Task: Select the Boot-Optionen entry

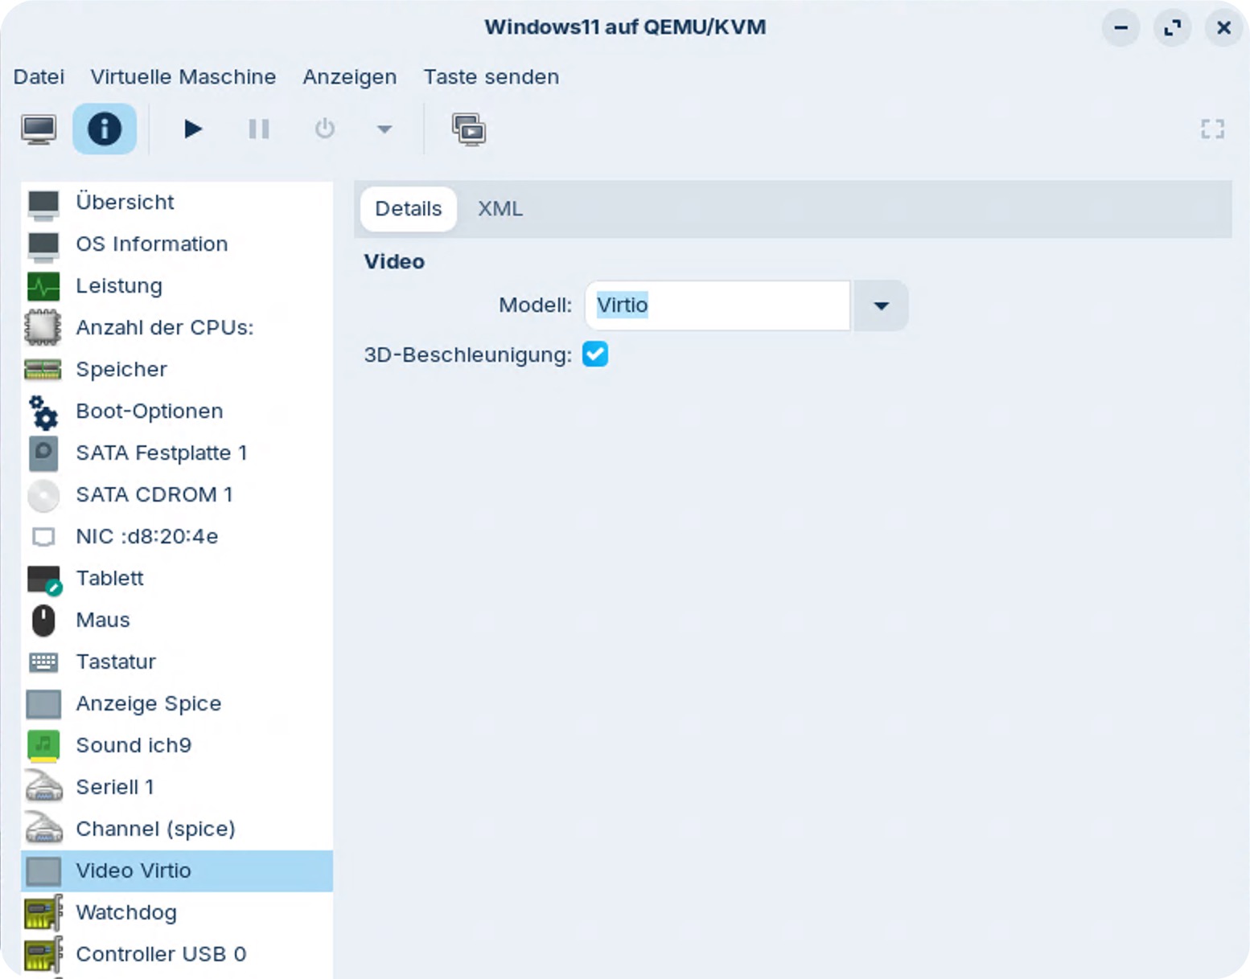Action: pyautogui.click(x=149, y=411)
